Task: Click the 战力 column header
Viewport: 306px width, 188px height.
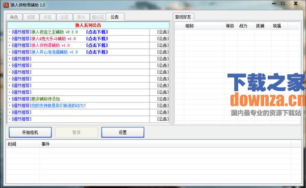Action: [243, 26]
